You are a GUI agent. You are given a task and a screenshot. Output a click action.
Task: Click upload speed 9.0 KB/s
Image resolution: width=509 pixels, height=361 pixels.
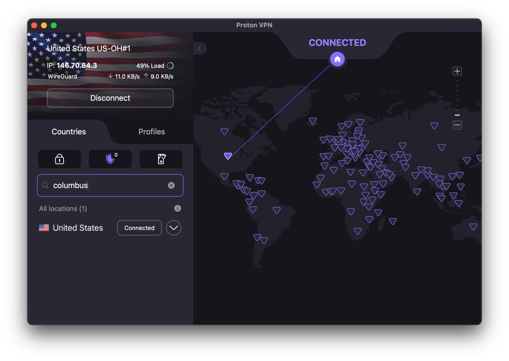point(159,76)
